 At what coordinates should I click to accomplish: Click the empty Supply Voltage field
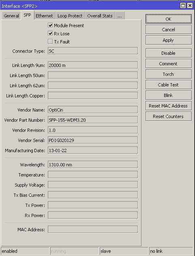[93, 185]
